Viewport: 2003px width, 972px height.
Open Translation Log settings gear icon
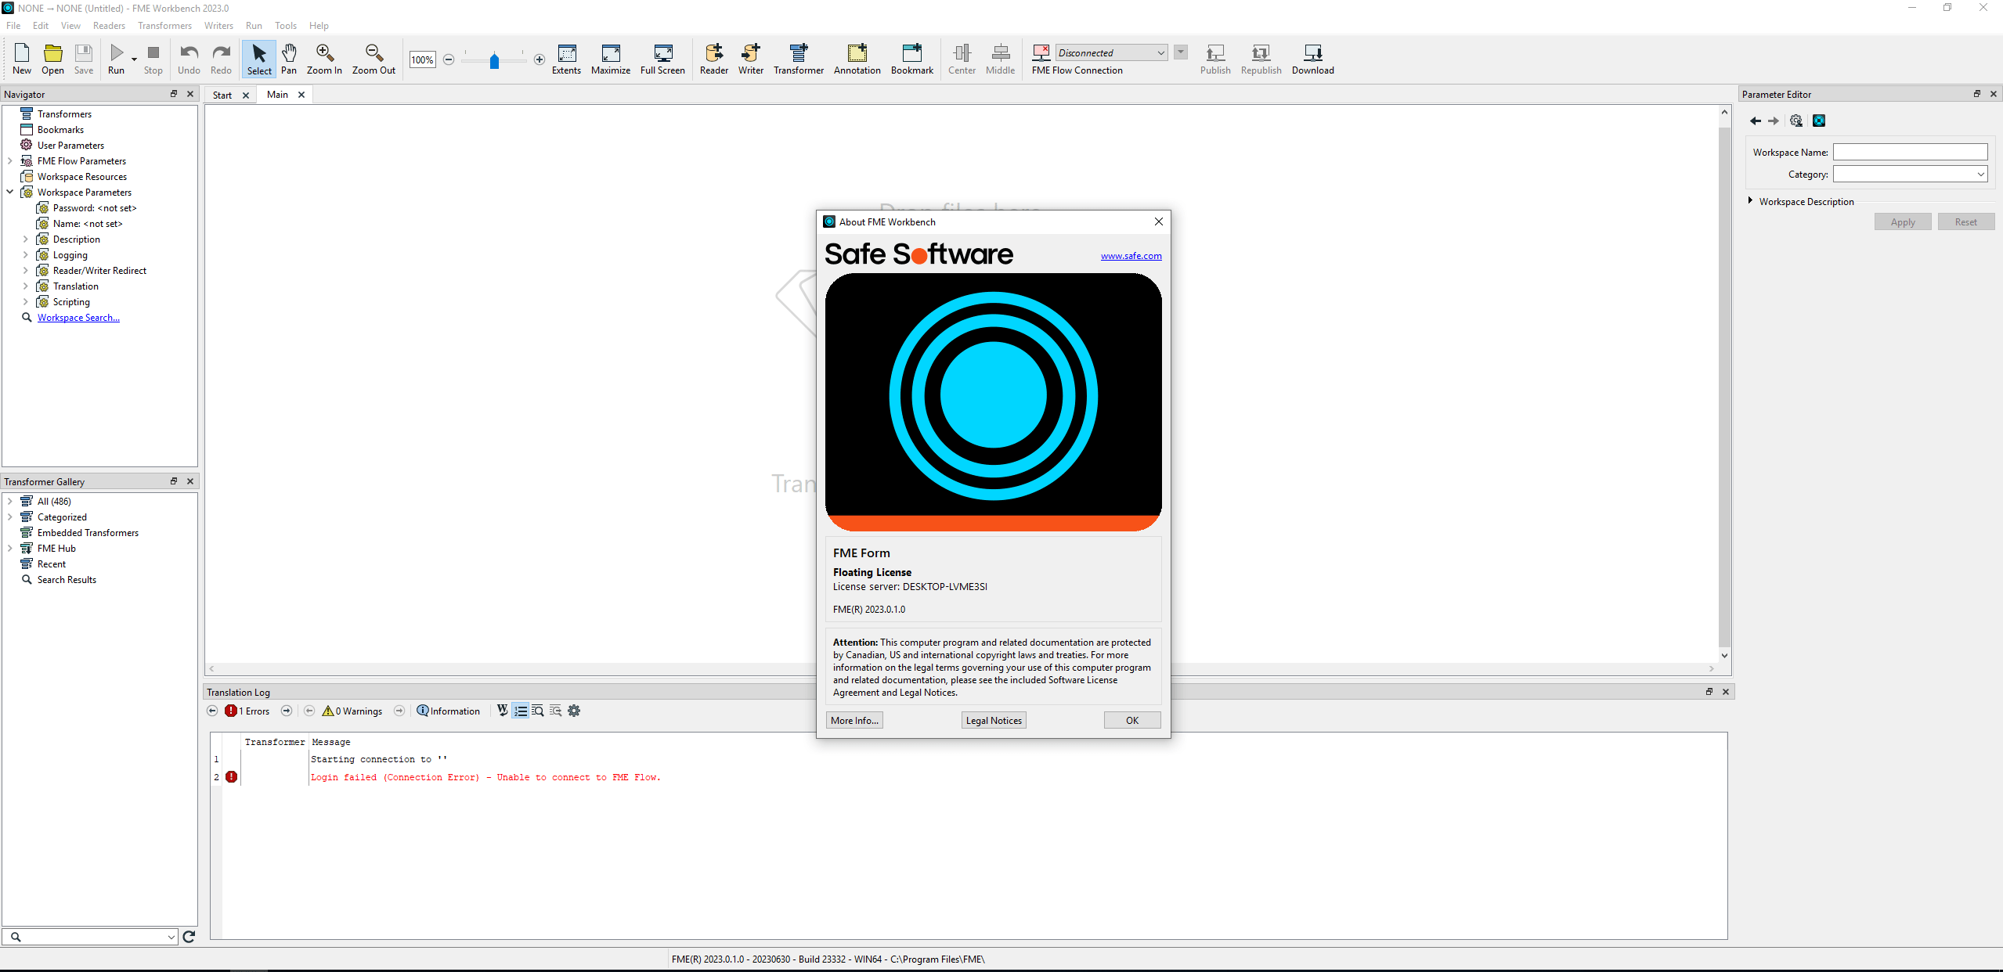click(574, 711)
